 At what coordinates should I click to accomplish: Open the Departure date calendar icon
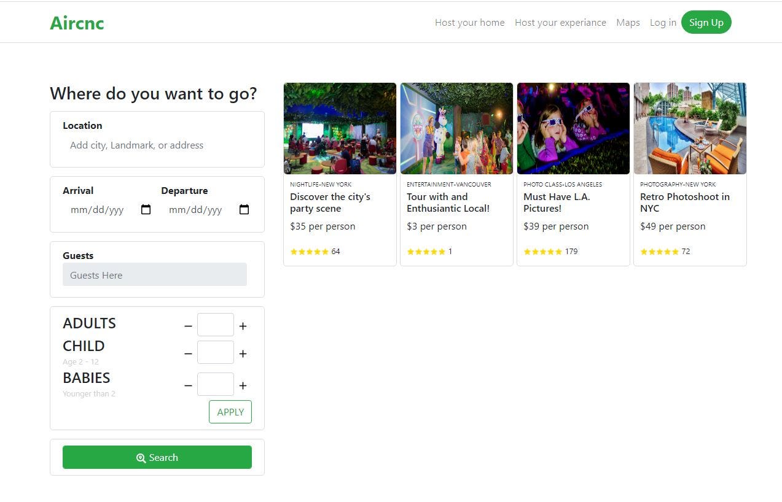(244, 209)
